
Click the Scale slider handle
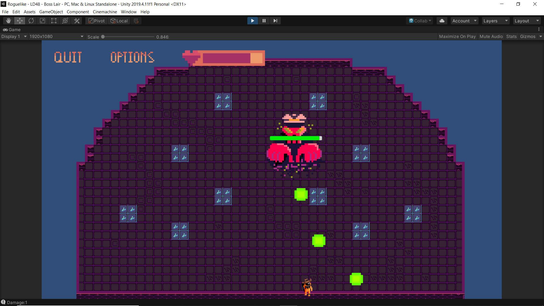103,37
